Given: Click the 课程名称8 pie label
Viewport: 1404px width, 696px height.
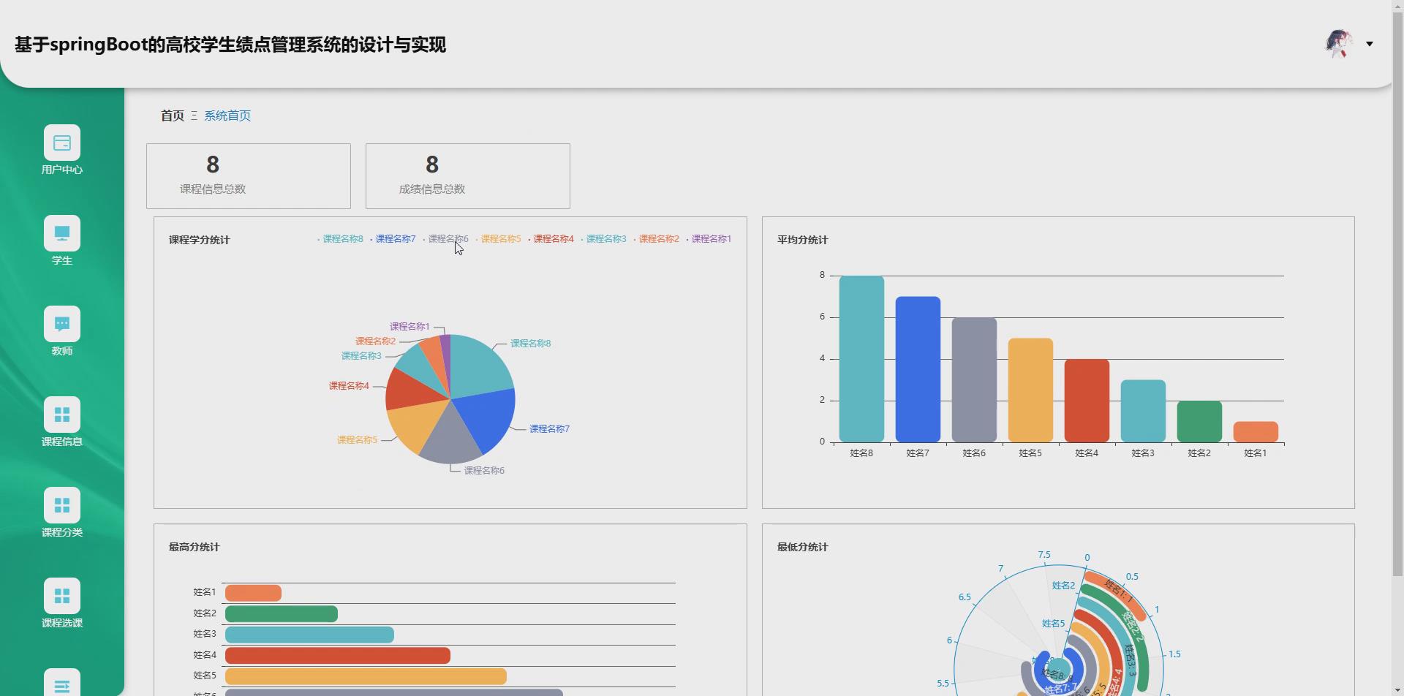Looking at the screenshot, I should coord(531,344).
